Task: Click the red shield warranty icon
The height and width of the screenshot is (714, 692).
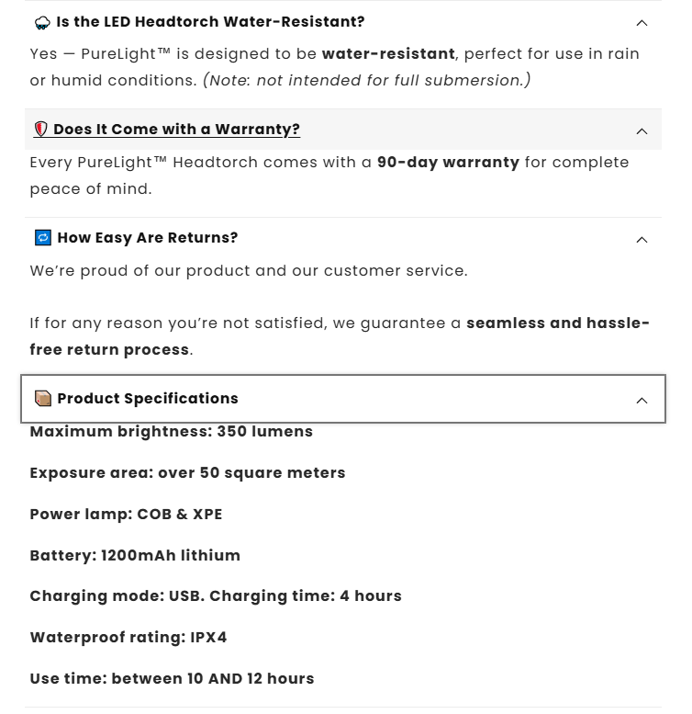Action: click(41, 130)
